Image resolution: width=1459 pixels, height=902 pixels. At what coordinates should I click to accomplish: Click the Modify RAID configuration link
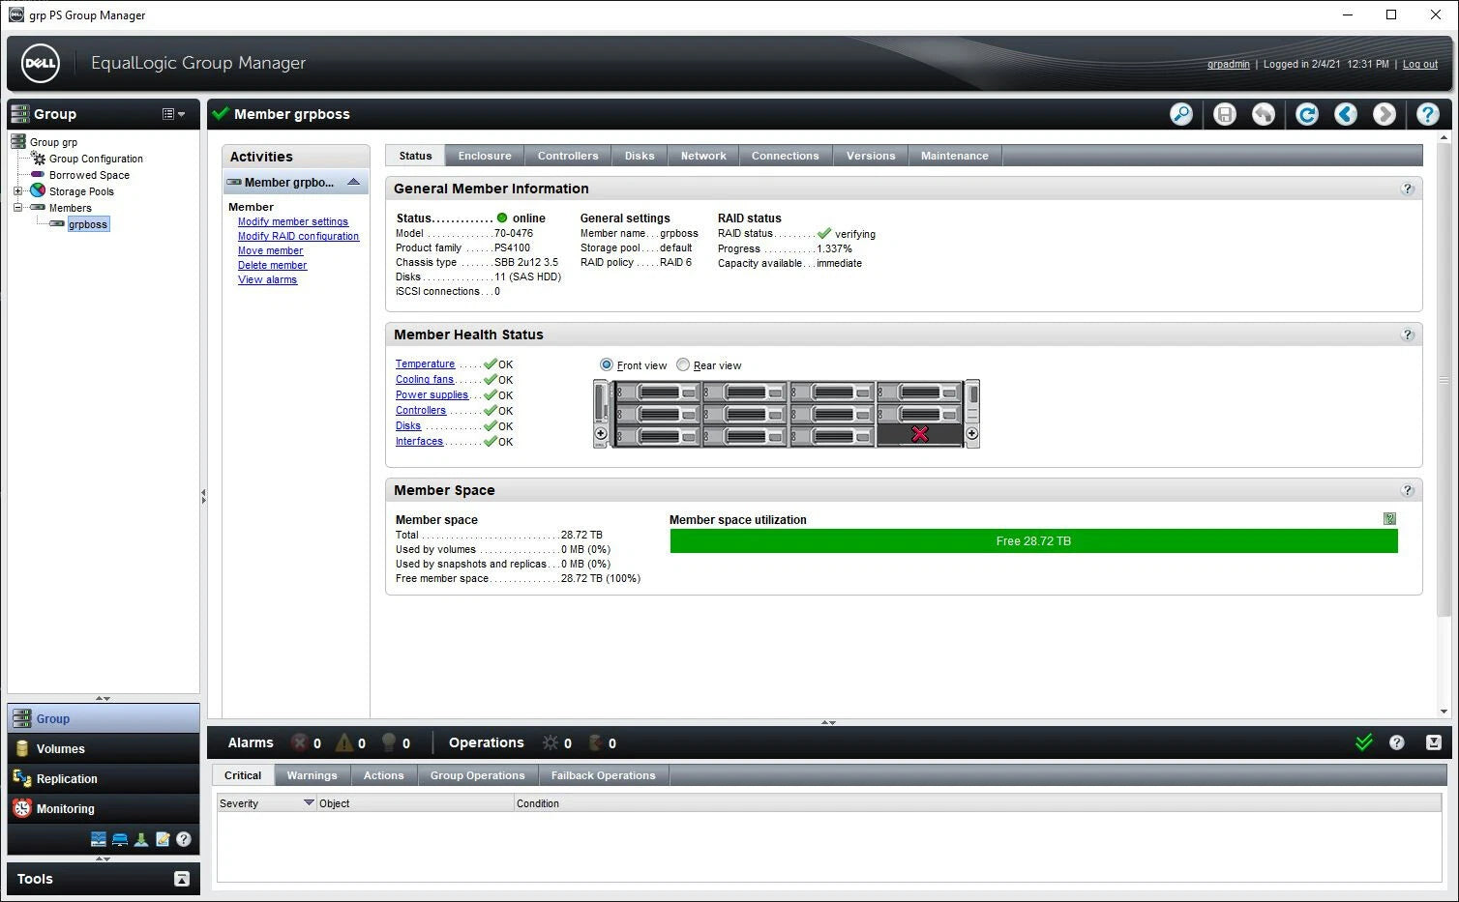tap(298, 236)
